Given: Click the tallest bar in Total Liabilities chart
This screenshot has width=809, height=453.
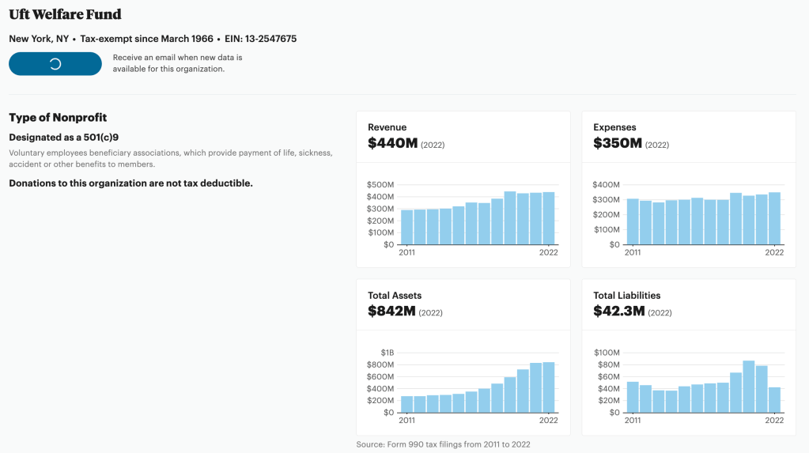Looking at the screenshot, I should (x=749, y=387).
